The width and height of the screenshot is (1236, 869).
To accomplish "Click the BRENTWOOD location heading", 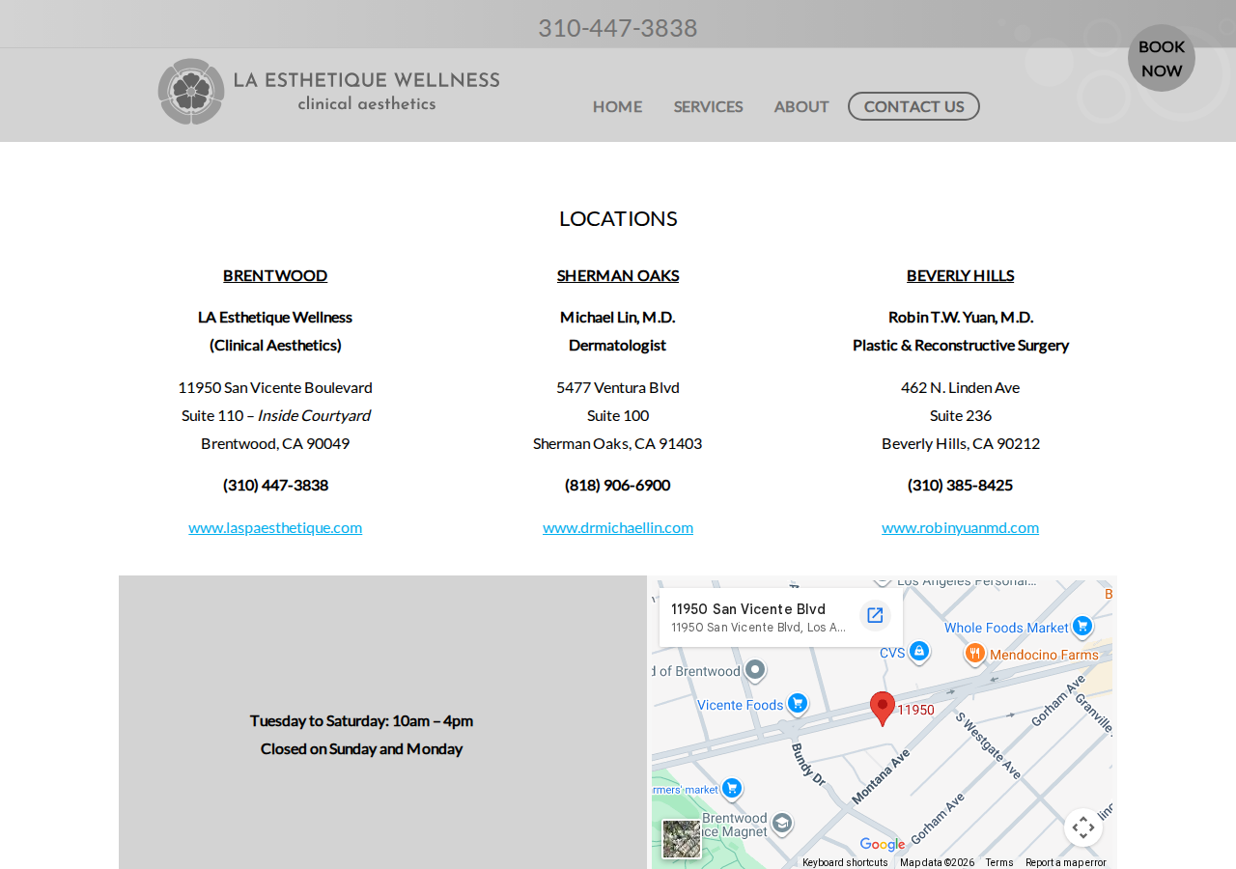I will [275, 275].
